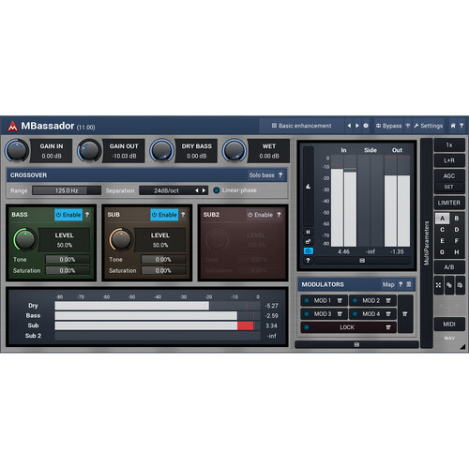The image size is (469, 469).
Task: Toggle the Bypass button
Action: pyautogui.click(x=389, y=126)
